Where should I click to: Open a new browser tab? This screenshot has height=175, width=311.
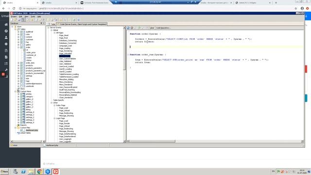coord(276,3)
